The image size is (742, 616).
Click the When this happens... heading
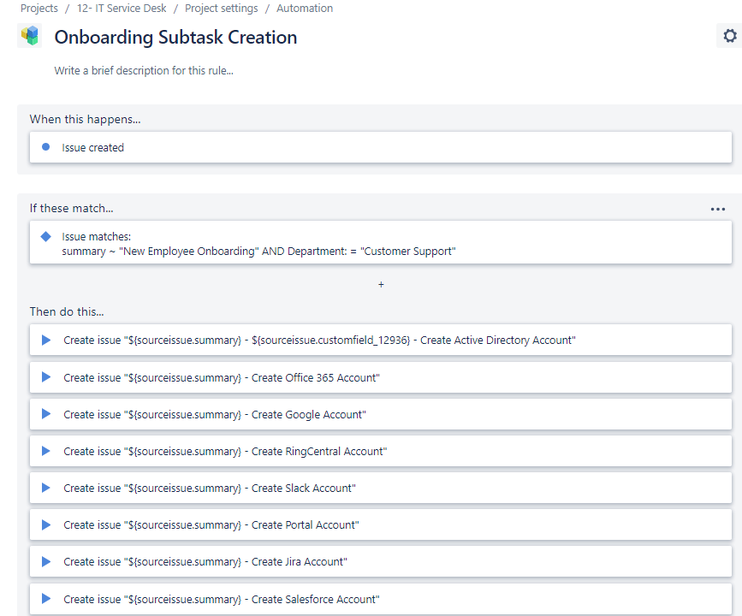86,119
